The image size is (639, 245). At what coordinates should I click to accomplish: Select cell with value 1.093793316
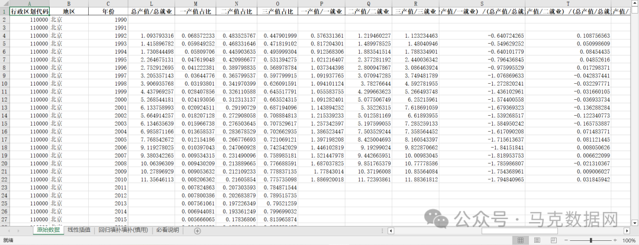[x=151, y=36]
